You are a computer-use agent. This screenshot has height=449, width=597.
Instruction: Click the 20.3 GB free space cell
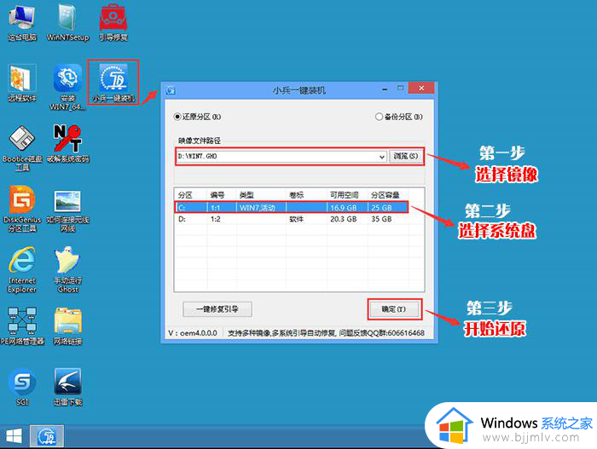tap(344, 219)
